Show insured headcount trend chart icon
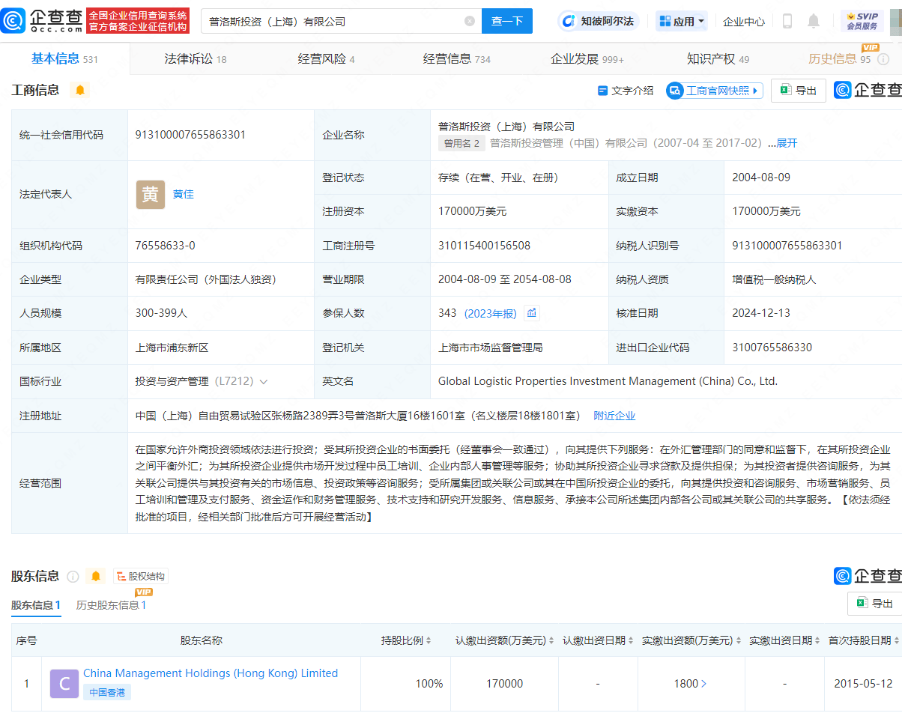The width and height of the screenshot is (902, 713). coord(532,313)
